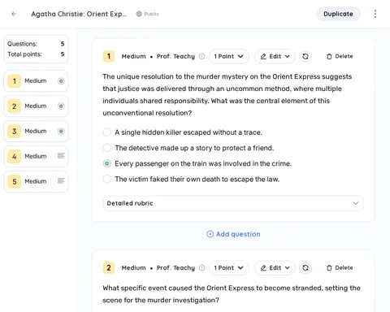Regenerate question 2 with the refresh icon

click(305, 268)
